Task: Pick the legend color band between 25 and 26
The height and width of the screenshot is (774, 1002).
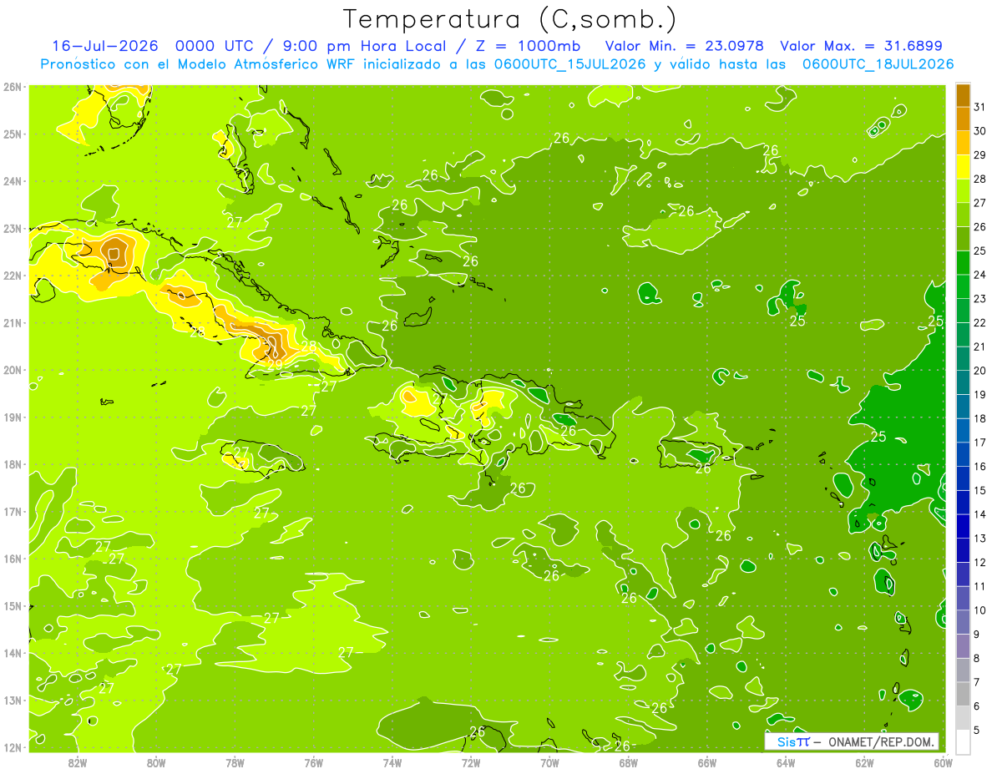Action: click(963, 239)
